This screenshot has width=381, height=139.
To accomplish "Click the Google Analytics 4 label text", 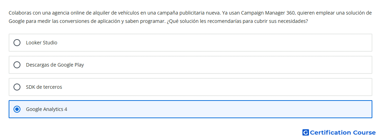I will (47, 109).
